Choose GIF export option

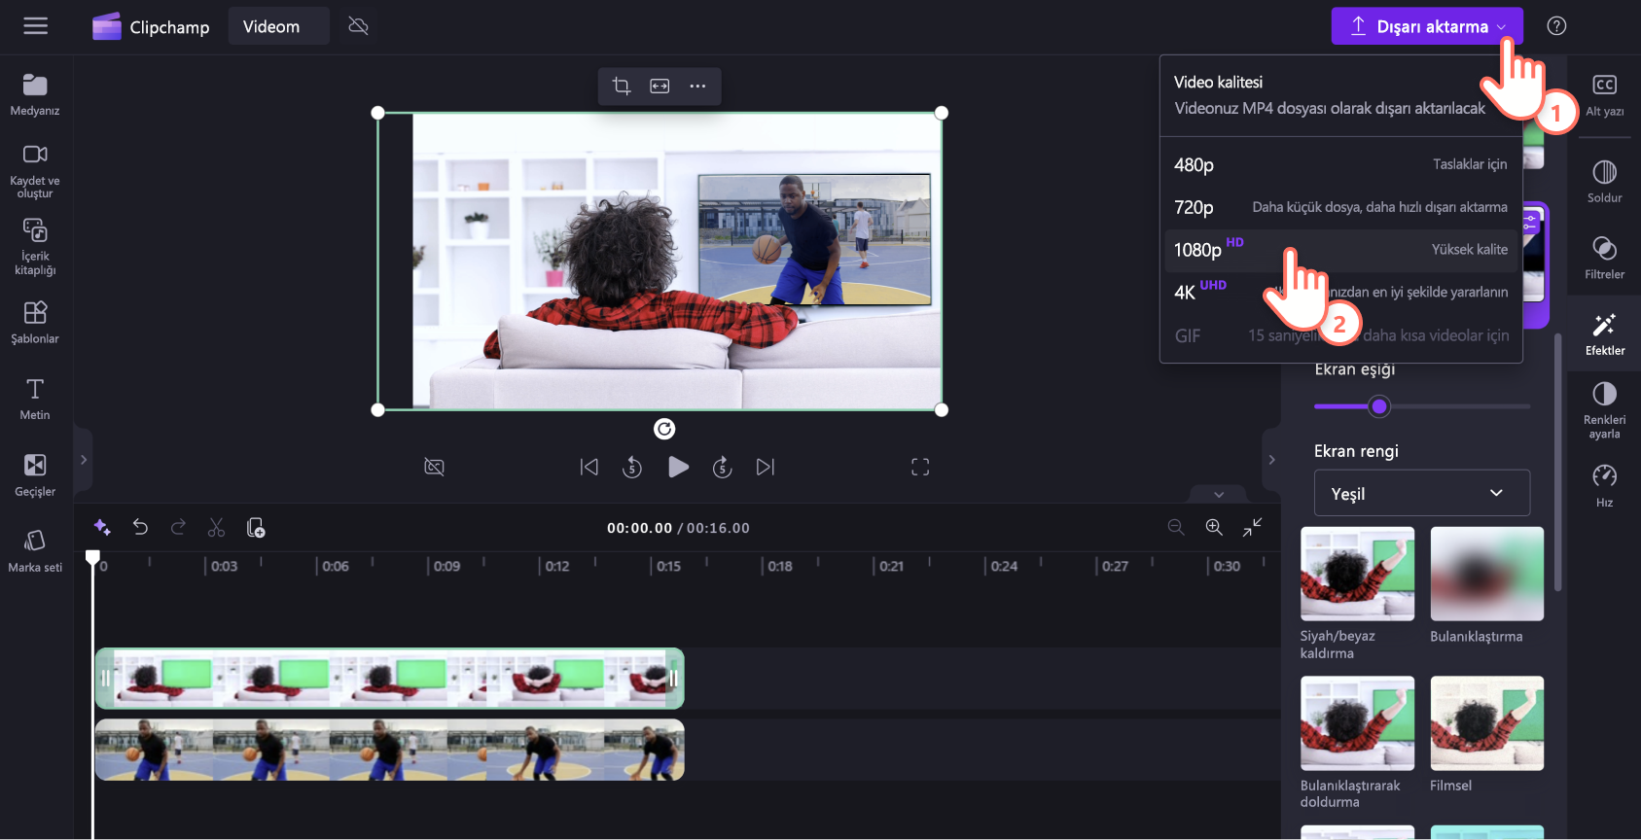[1340, 335]
